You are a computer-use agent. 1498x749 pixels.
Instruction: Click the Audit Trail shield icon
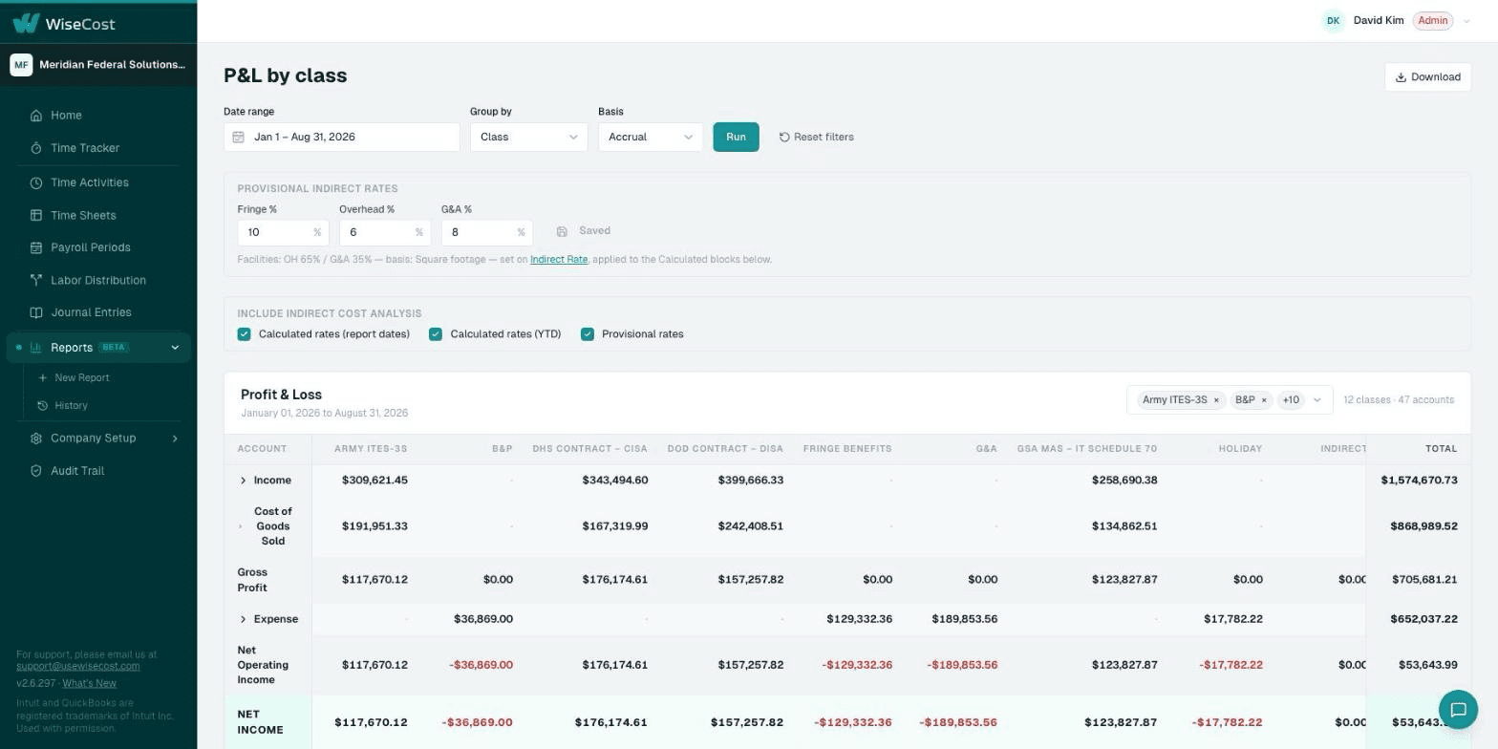coord(36,471)
